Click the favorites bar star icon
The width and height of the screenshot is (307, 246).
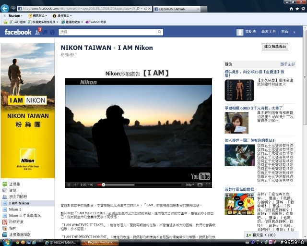(x=5, y=22)
